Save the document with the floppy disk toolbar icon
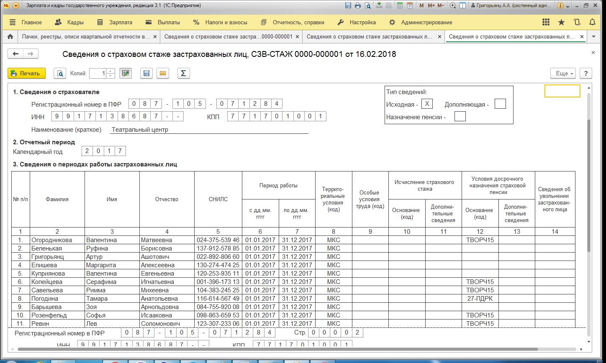The height and width of the screenshot is (363, 606). 146,74
